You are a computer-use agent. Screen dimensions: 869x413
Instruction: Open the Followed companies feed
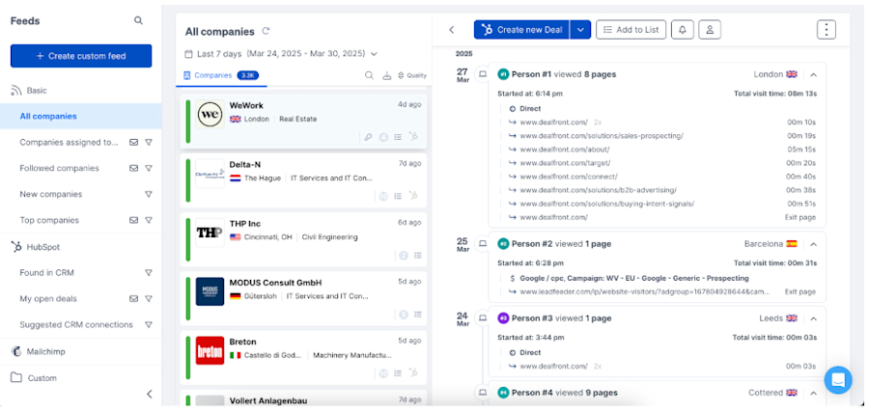pyautogui.click(x=59, y=168)
